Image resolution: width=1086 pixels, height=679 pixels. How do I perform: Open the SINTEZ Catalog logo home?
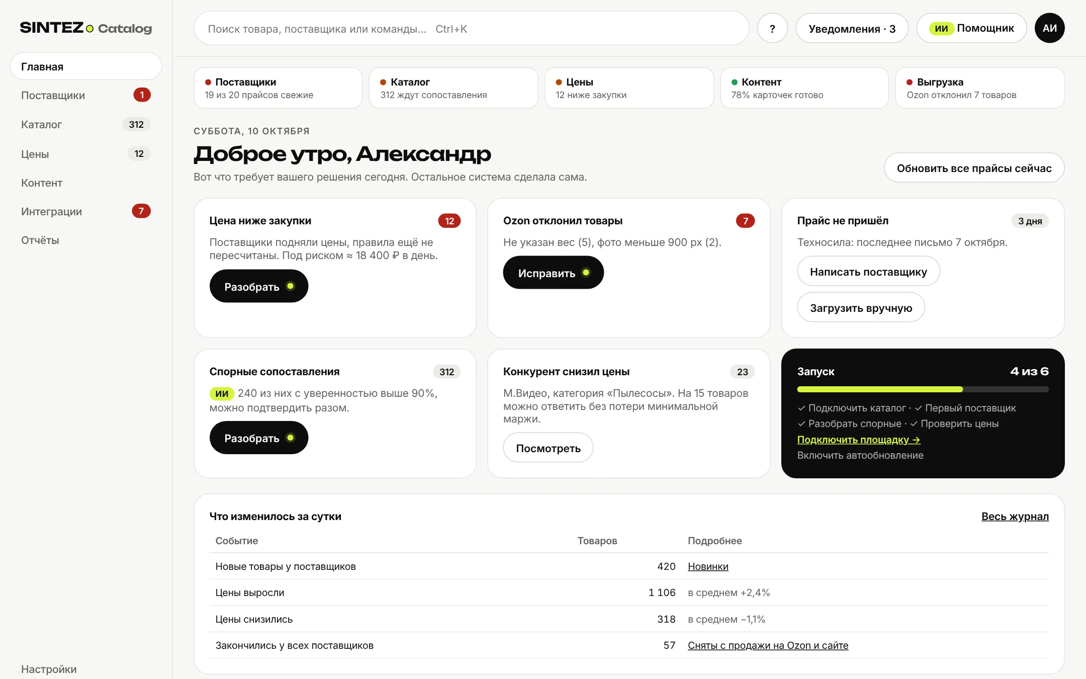tap(85, 28)
